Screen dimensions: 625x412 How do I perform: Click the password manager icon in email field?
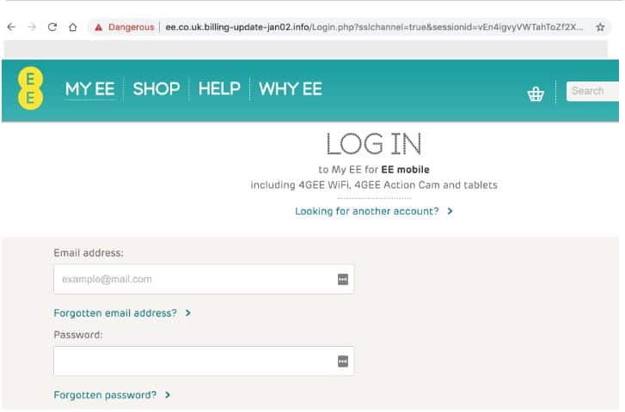343,280
